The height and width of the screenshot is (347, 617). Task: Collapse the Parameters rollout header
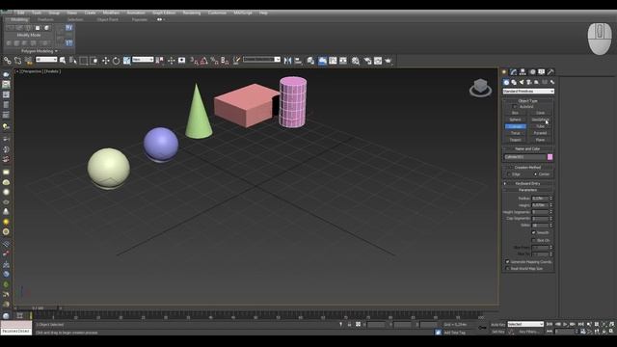point(527,190)
